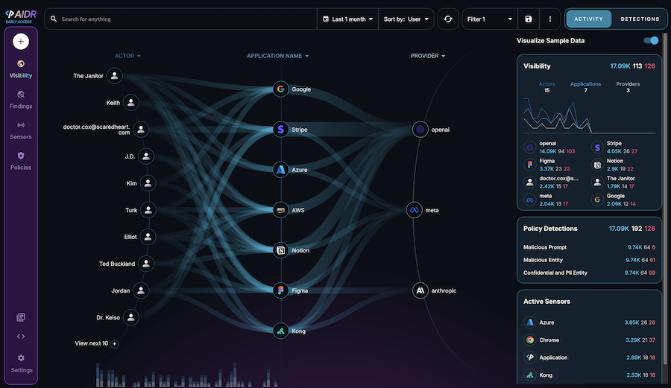The height and width of the screenshot is (388, 671).
Task: Click the save filter icon
Action: (529, 19)
